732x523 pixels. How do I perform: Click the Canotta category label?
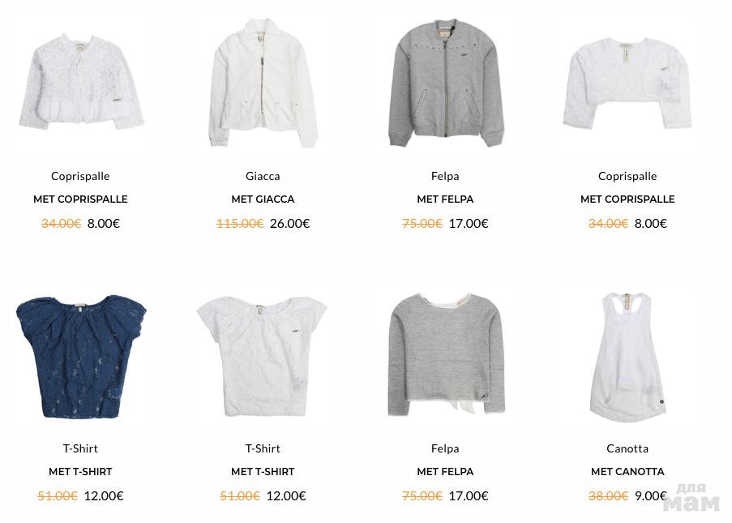click(627, 448)
